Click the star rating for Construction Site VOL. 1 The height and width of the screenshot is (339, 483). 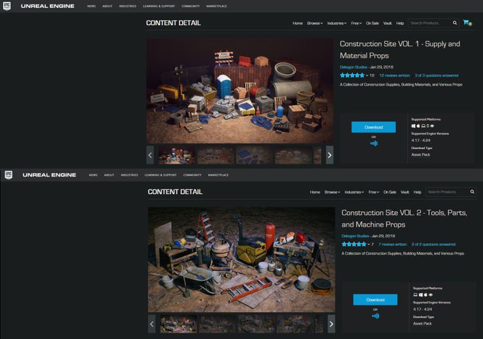(352, 75)
